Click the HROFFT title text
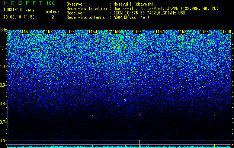This screenshot has height=148, width=234. (x=23, y=3)
